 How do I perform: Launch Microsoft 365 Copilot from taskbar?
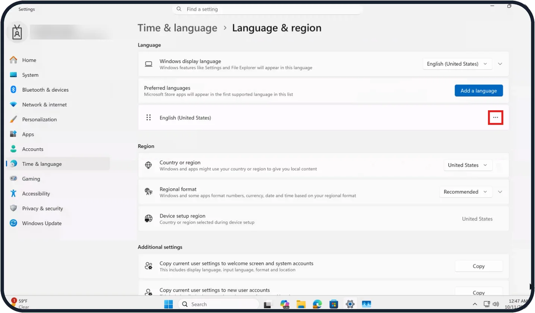(x=285, y=304)
